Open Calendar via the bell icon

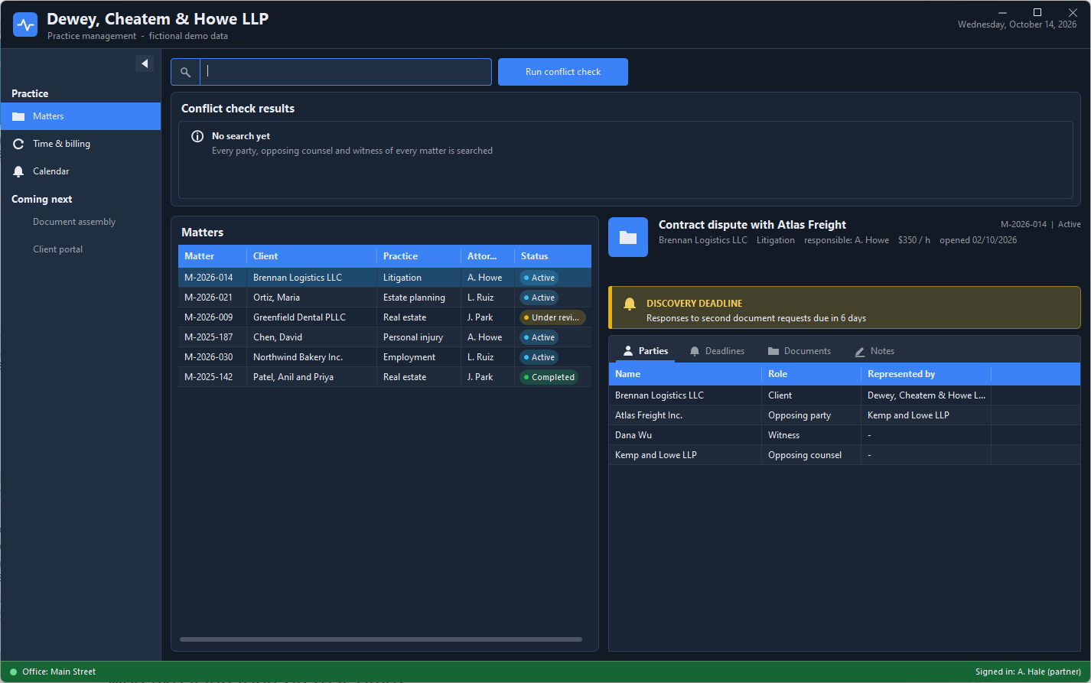pos(18,171)
